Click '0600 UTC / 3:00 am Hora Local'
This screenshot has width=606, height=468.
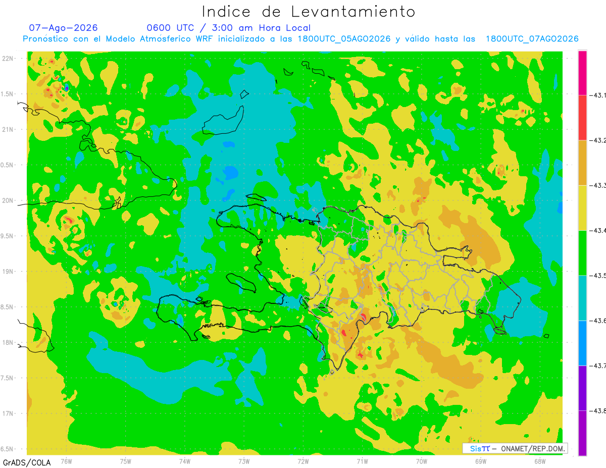(x=228, y=28)
